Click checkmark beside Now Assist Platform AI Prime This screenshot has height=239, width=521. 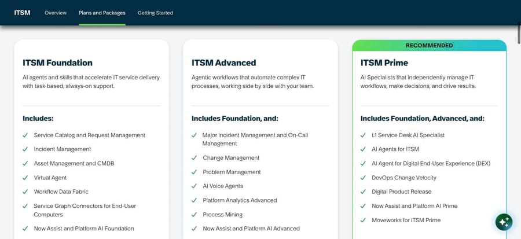pos(363,206)
